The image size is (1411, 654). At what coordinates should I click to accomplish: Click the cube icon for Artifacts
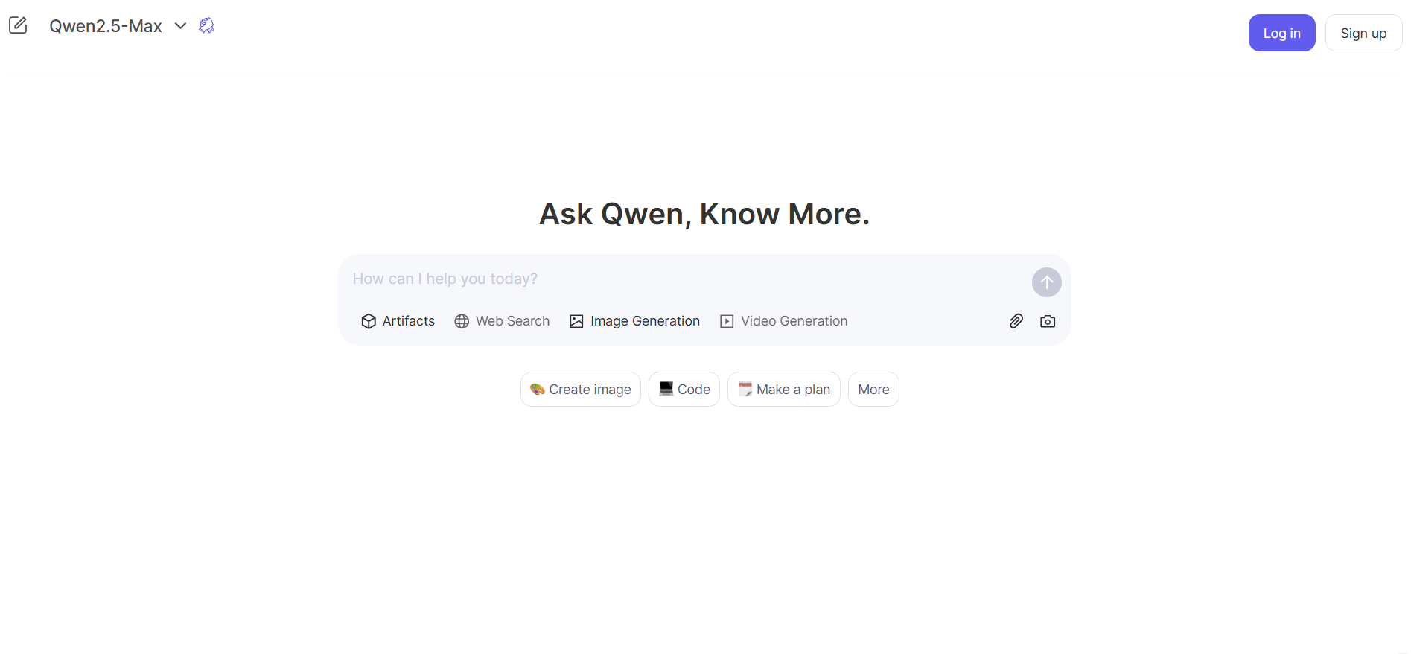click(369, 321)
